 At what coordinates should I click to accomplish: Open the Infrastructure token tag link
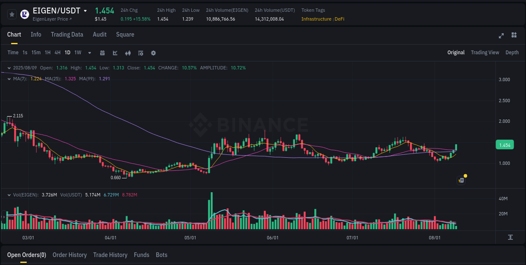(x=316, y=19)
